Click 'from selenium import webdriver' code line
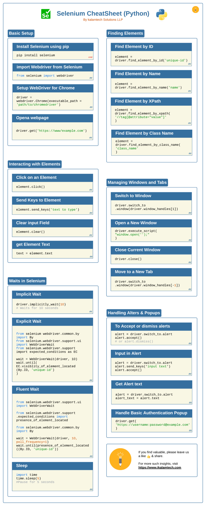Screen dimensions: 206x506 coord(45,76)
